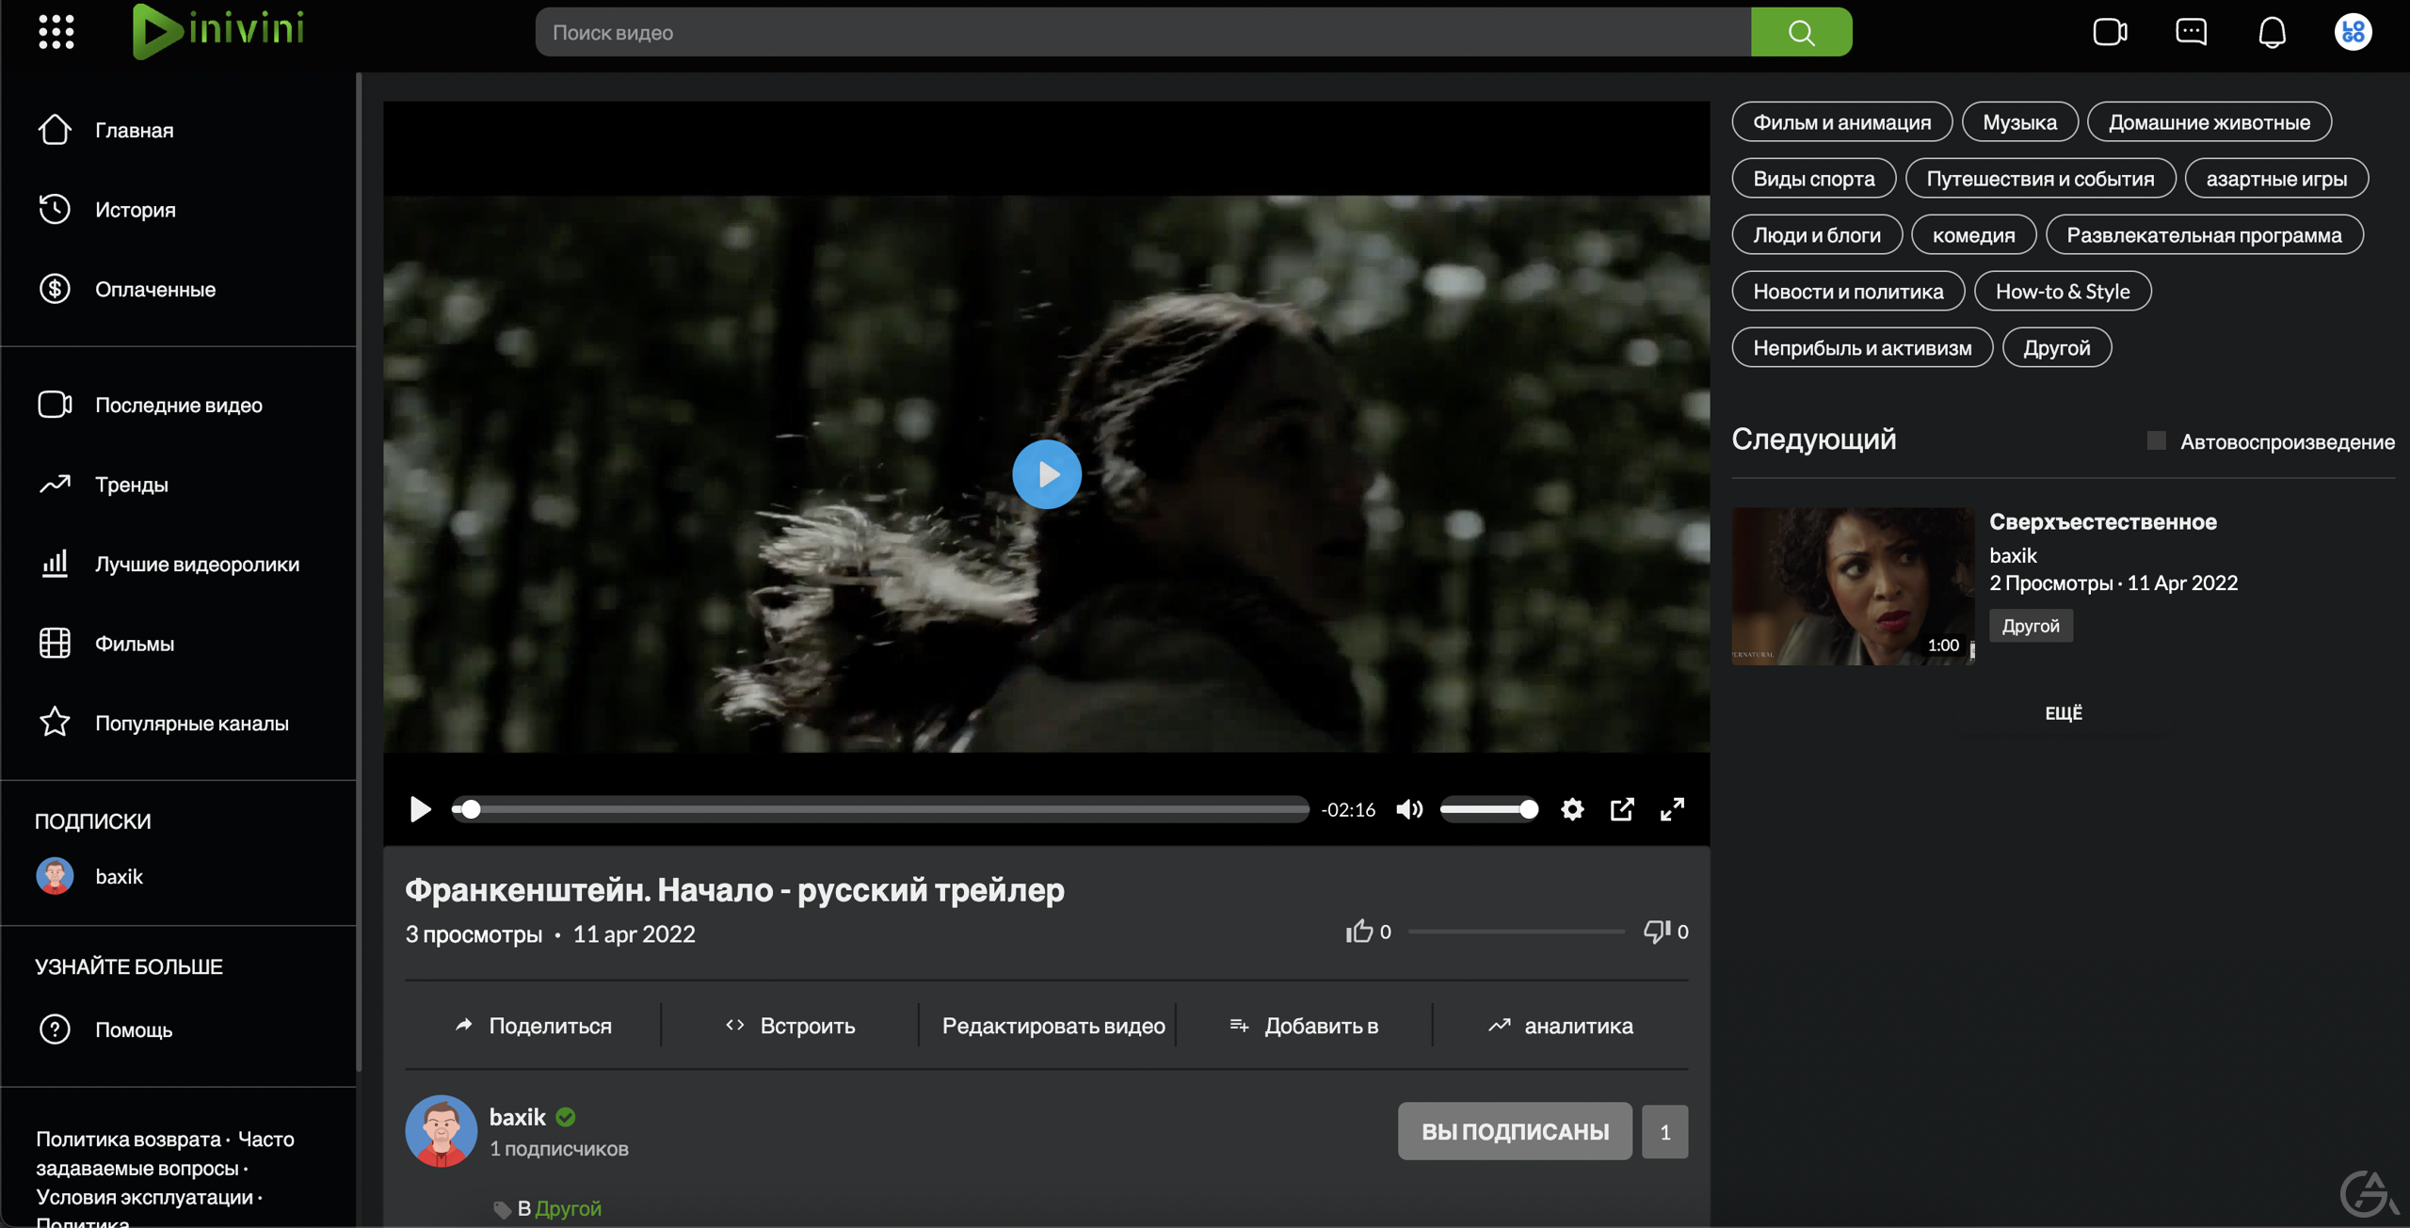Select Люди и блоги category
The image size is (2410, 1228).
tap(1817, 235)
